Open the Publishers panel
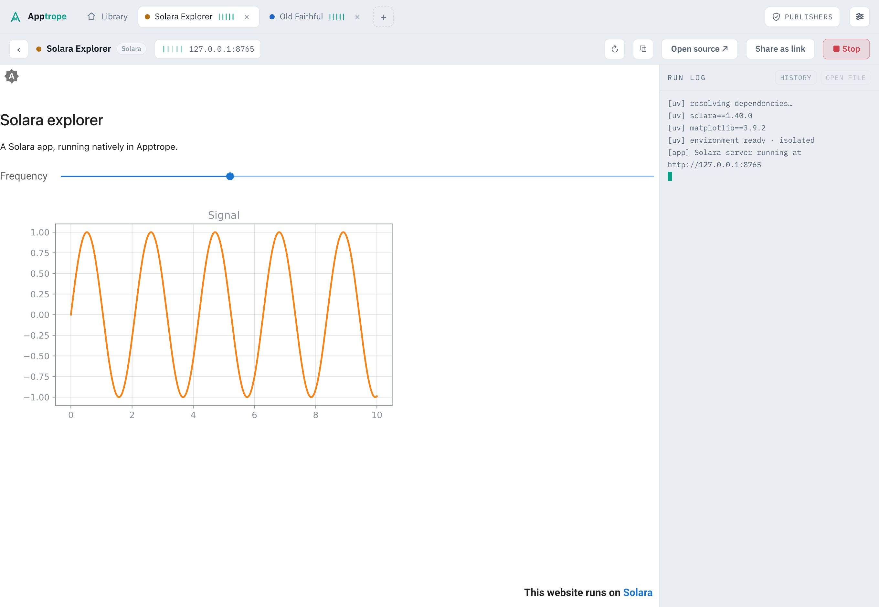The image size is (879, 607). (x=802, y=17)
